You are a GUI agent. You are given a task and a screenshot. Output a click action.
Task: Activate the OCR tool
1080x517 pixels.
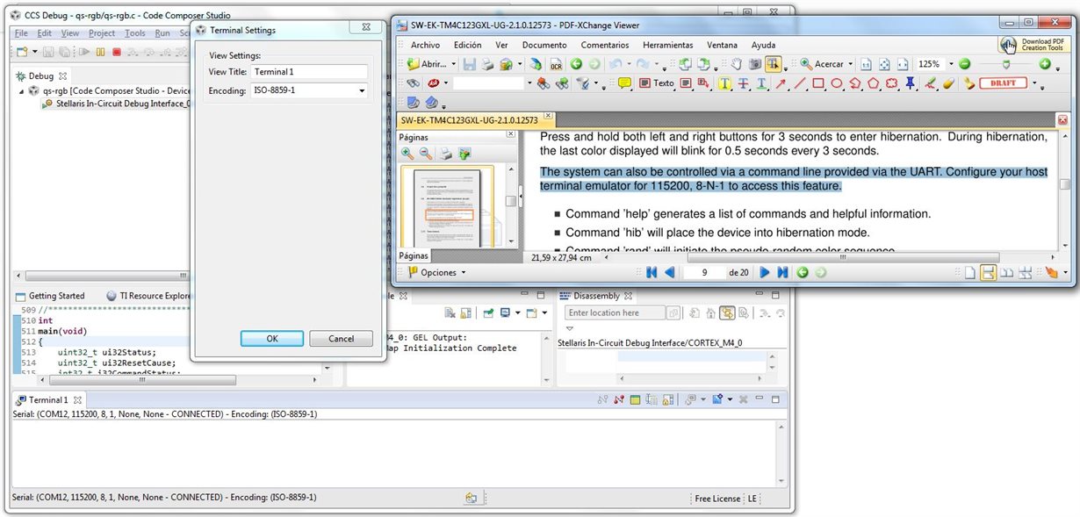[x=555, y=64]
